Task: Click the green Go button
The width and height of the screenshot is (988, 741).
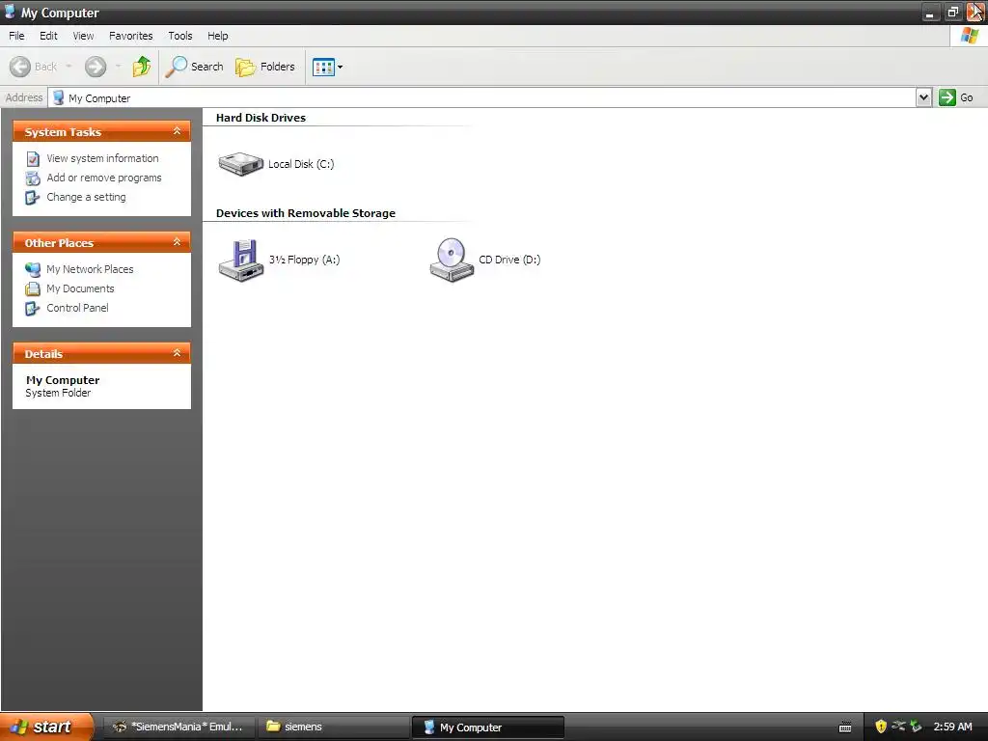Action: click(x=956, y=97)
